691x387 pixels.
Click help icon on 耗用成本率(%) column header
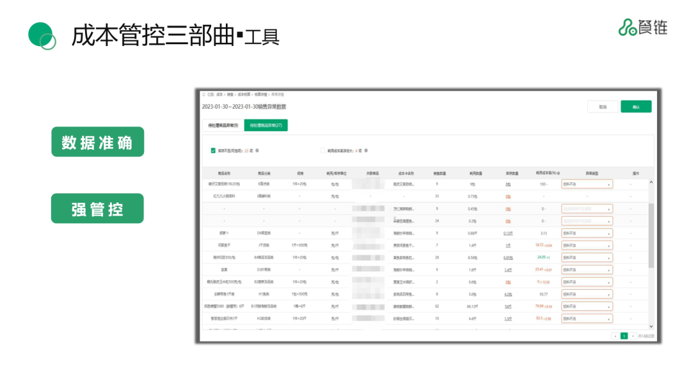coord(559,173)
